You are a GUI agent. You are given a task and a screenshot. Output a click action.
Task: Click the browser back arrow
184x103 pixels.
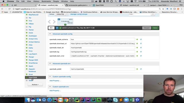[2, 9]
